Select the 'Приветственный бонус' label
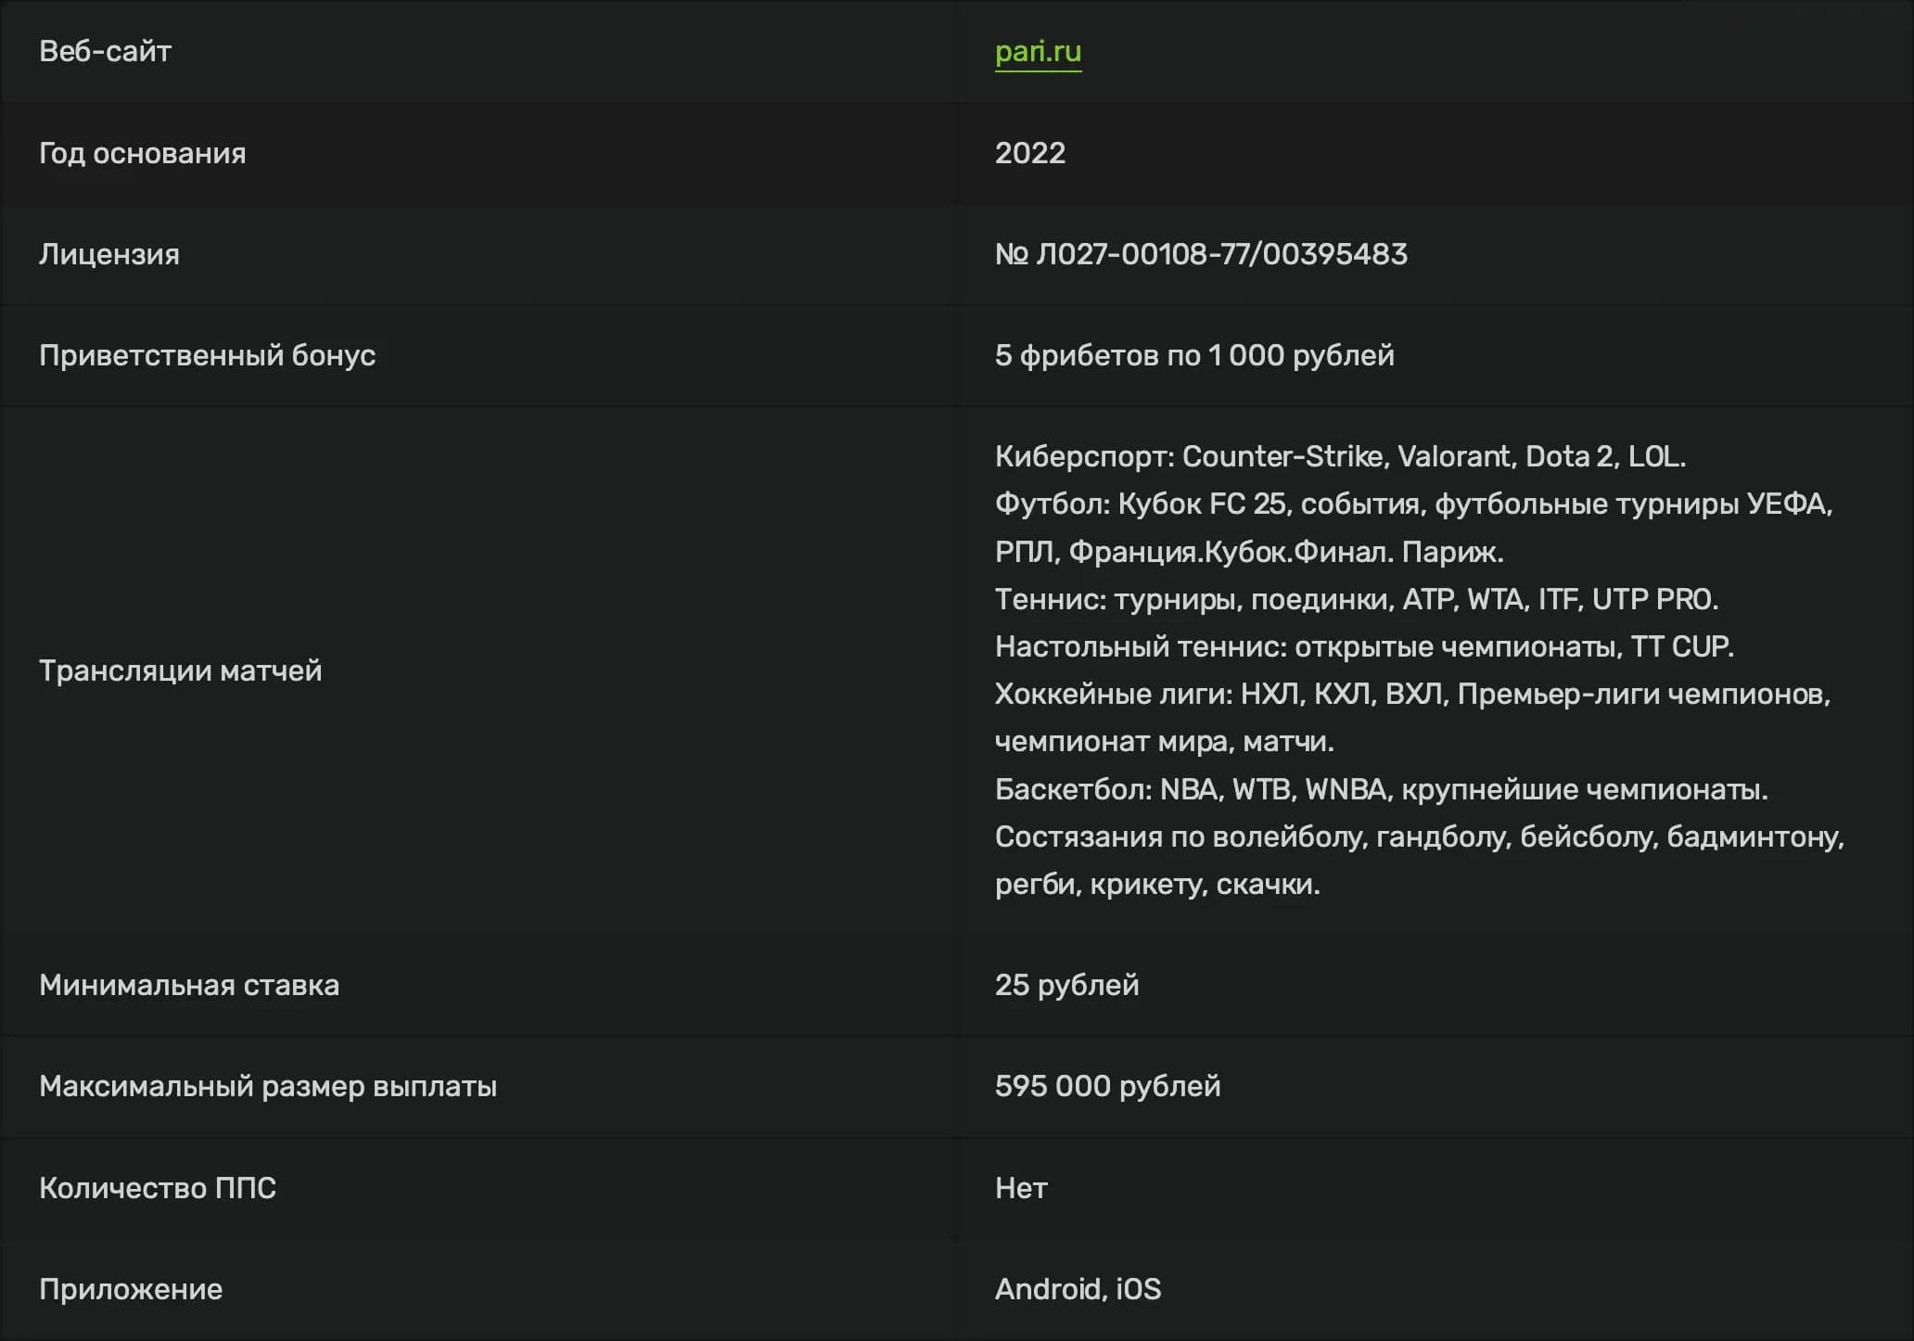Screen dimensions: 1914x1341 208,355
